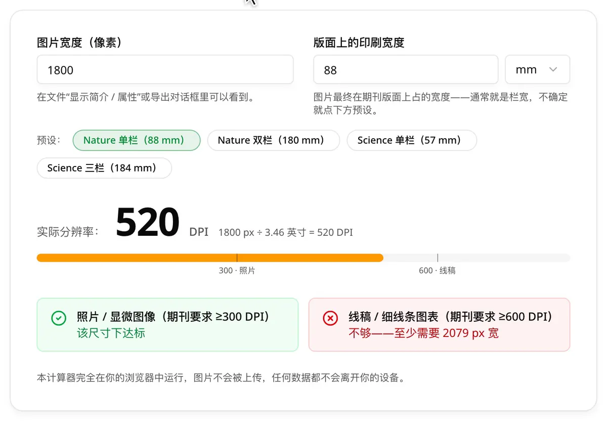This screenshot has width=607, height=421.
Task: Focus the 图片宽度（像素）input field
Action: pos(165,69)
